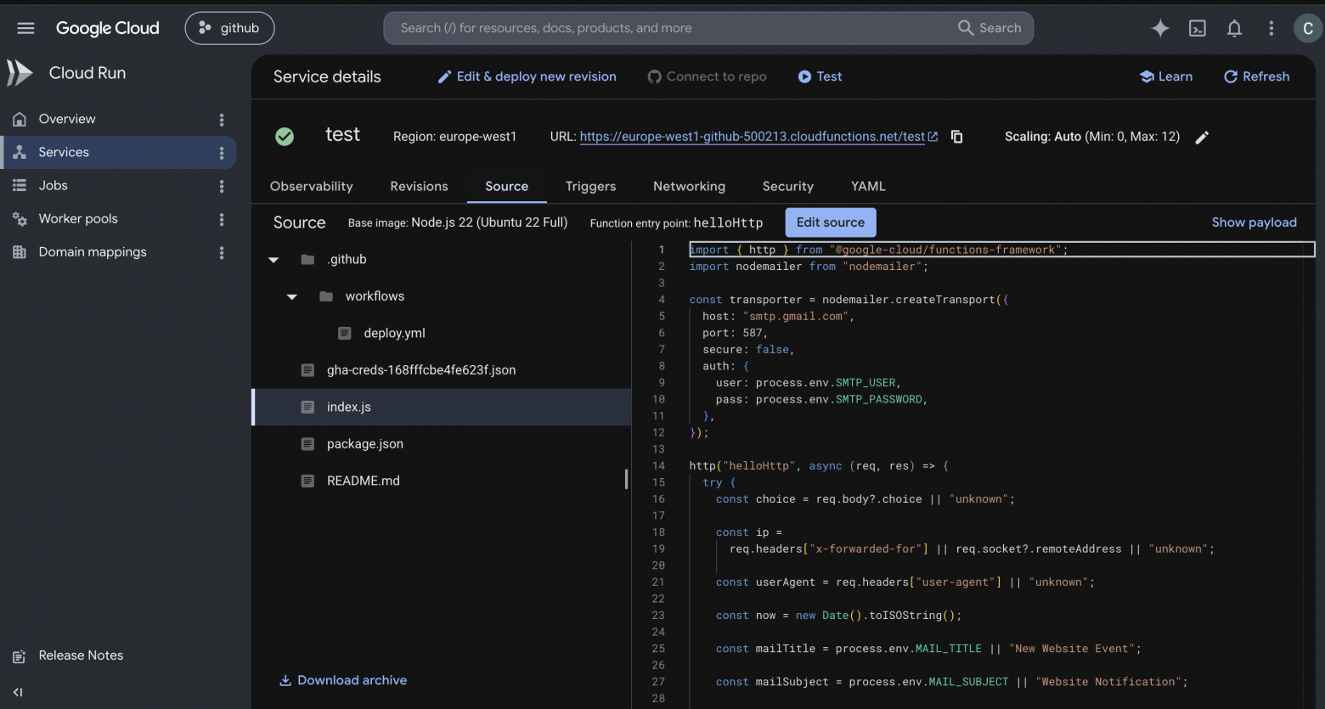Select index.js in file tree
The image size is (1325, 709).
pyautogui.click(x=442, y=408)
